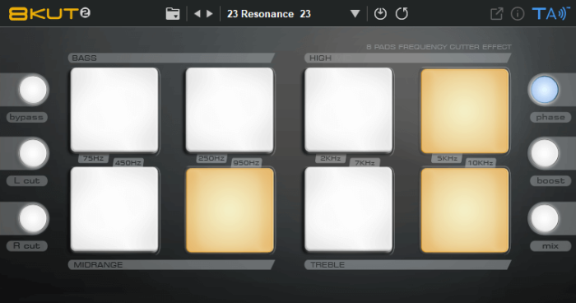The width and height of the screenshot is (576, 303).
Task: Toggle the boost round button
Action: (545, 153)
